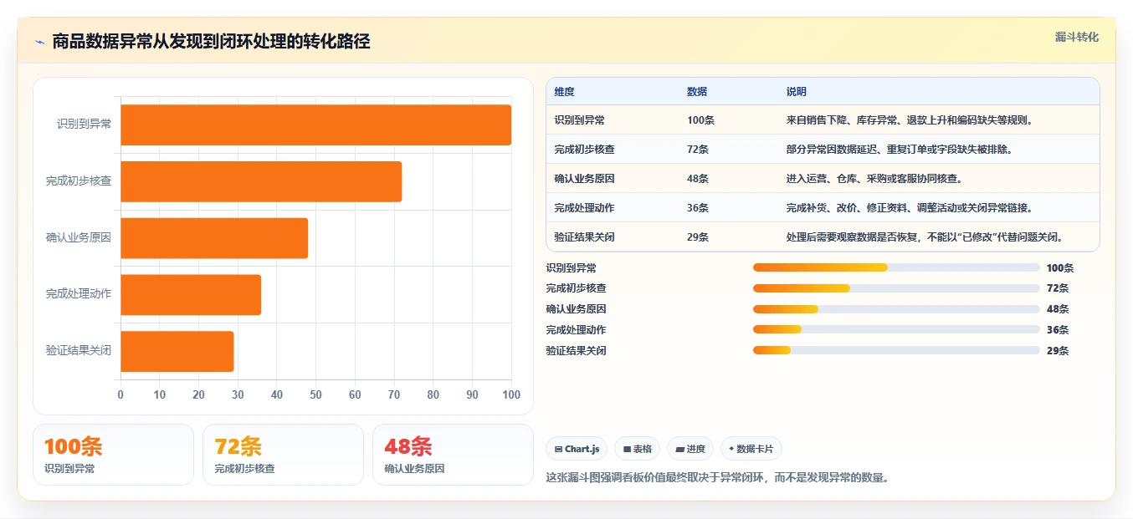The image size is (1133, 519).
Task: Click the 验证结果关闭 progress bar showing 29条
Action: [896, 350]
